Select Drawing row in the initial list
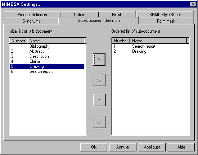The height and width of the screenshot is (155, 198). coord(47,66)
